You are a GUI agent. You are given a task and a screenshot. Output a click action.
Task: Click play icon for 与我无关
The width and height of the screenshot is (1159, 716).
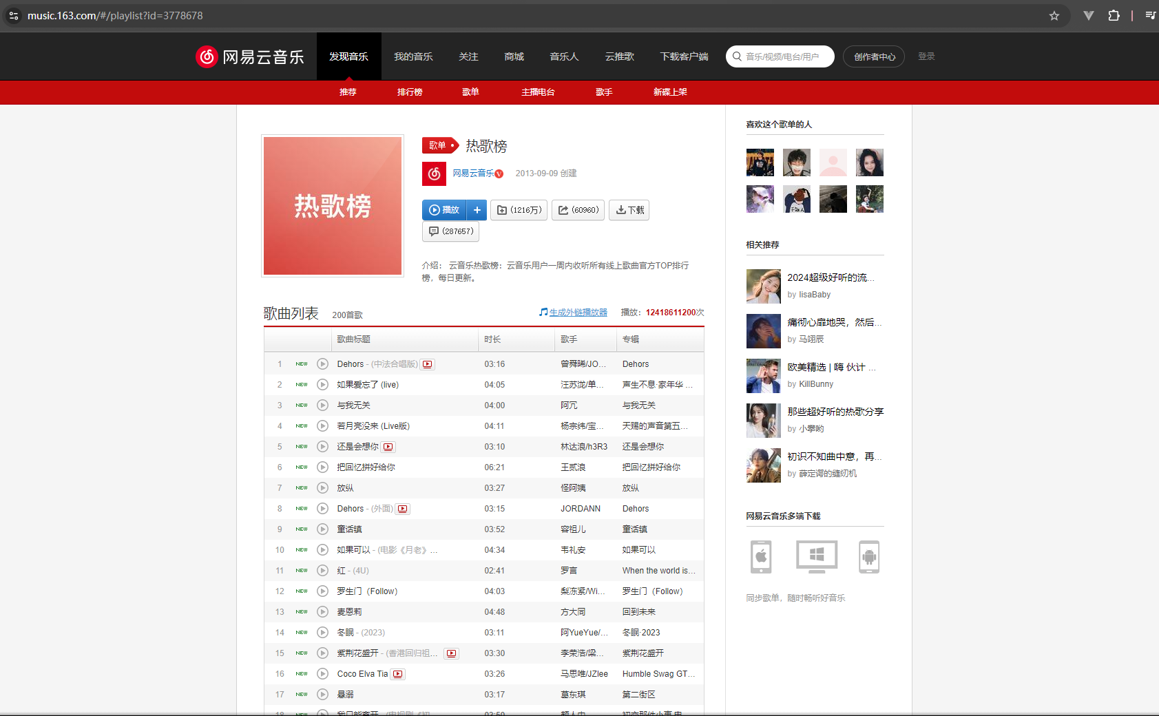point(322,406)
